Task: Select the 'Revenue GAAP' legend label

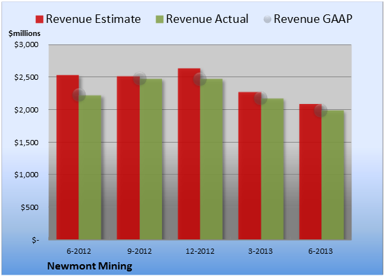Action: 313,19
